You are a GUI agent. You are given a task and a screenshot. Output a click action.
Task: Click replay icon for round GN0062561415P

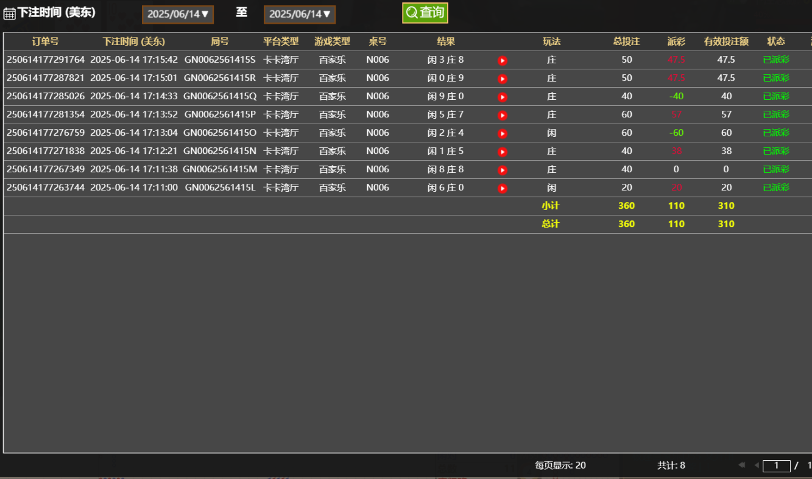503,115
